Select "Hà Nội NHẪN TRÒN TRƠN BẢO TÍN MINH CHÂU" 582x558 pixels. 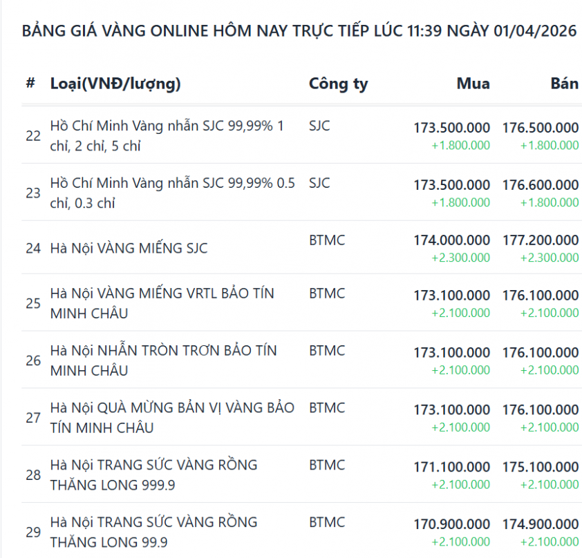click(163, 360)
